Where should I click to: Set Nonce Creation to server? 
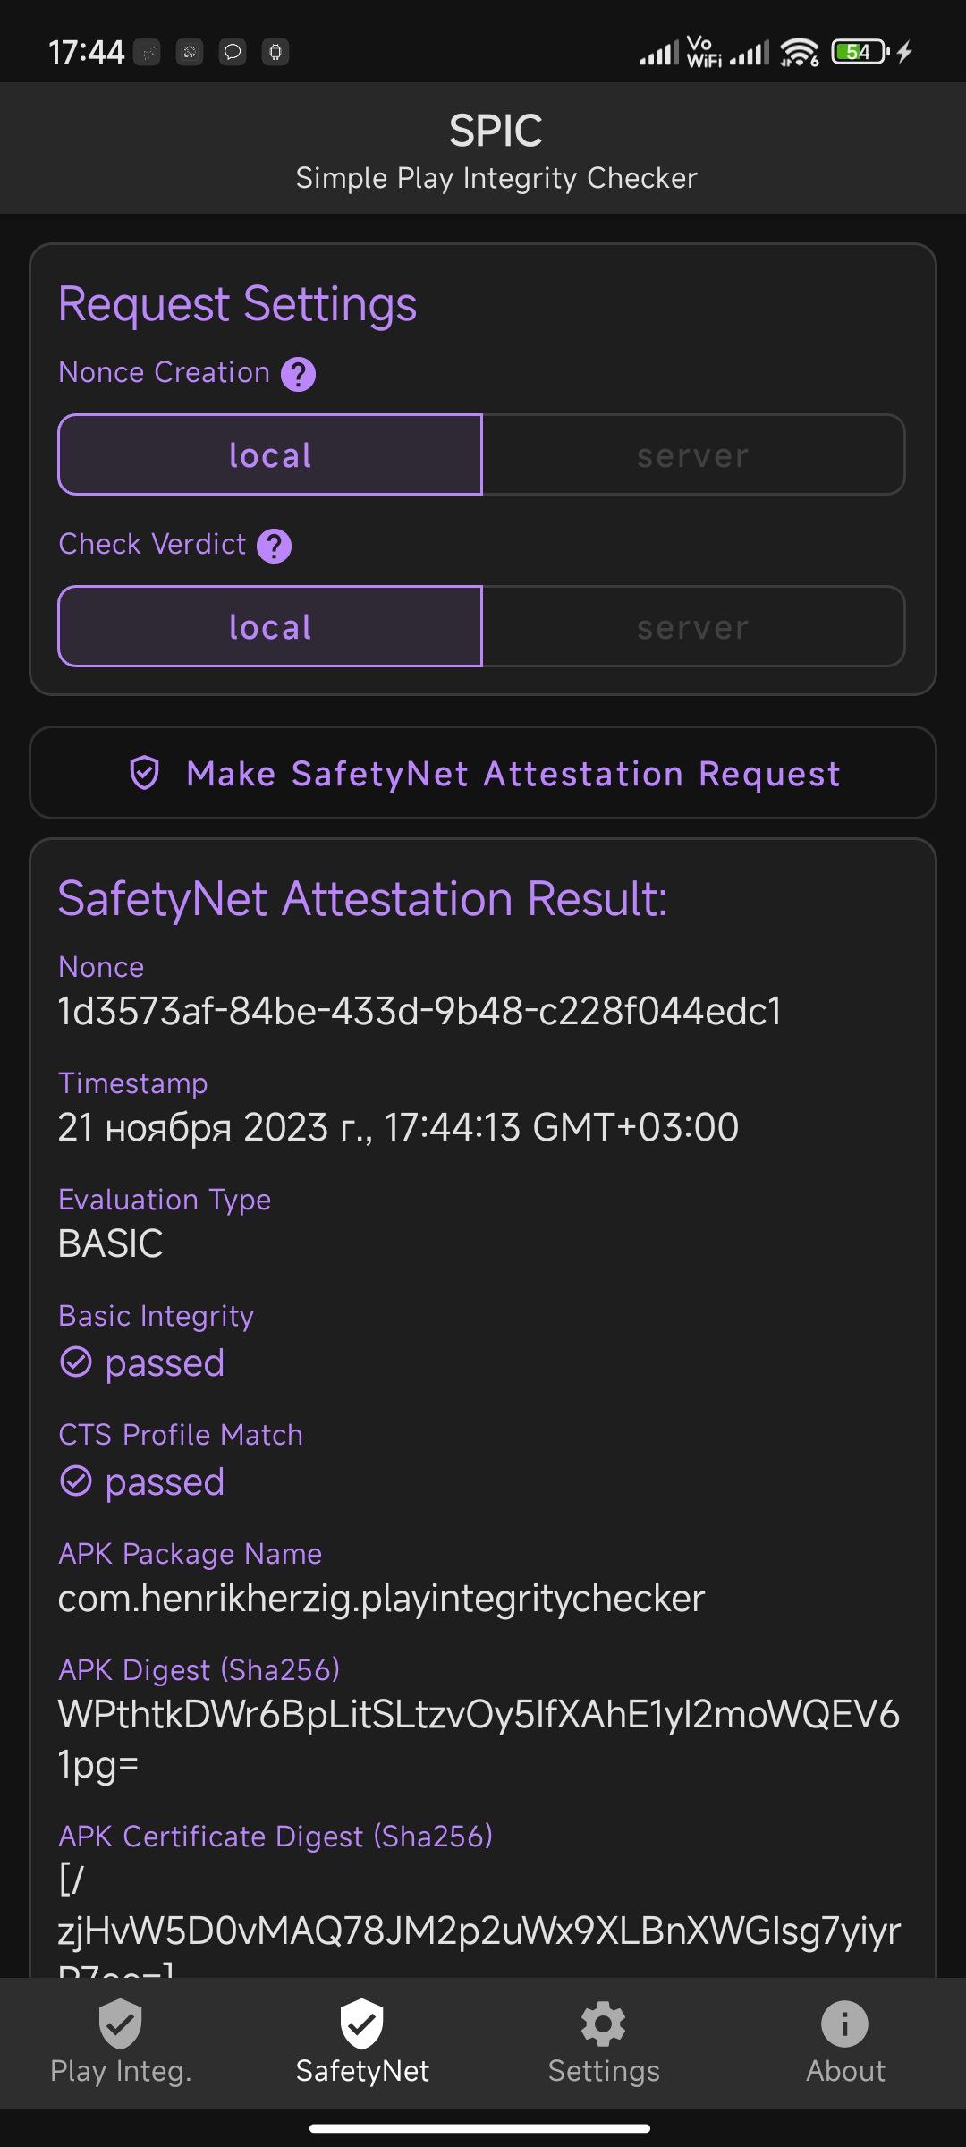point(693,454)
